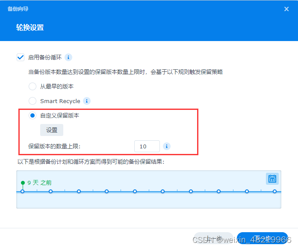Click the Smart Recycle info icon
The height and width of the screenshot is (248, 298).
click(x=87, y=101)
